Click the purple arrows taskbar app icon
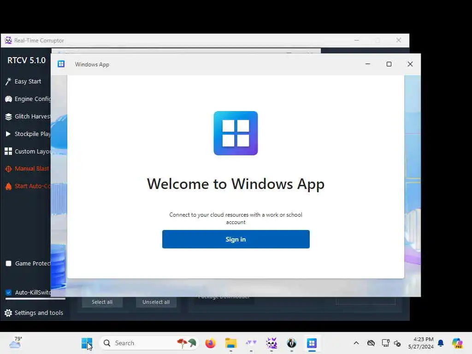This screenshot has height=354, width=472. click(x=251, y=342)
